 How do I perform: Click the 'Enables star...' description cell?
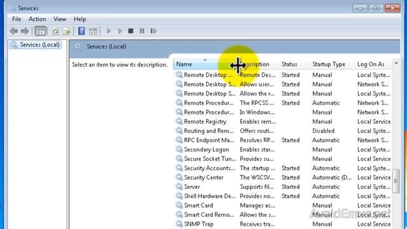click(x=257, y=149)
